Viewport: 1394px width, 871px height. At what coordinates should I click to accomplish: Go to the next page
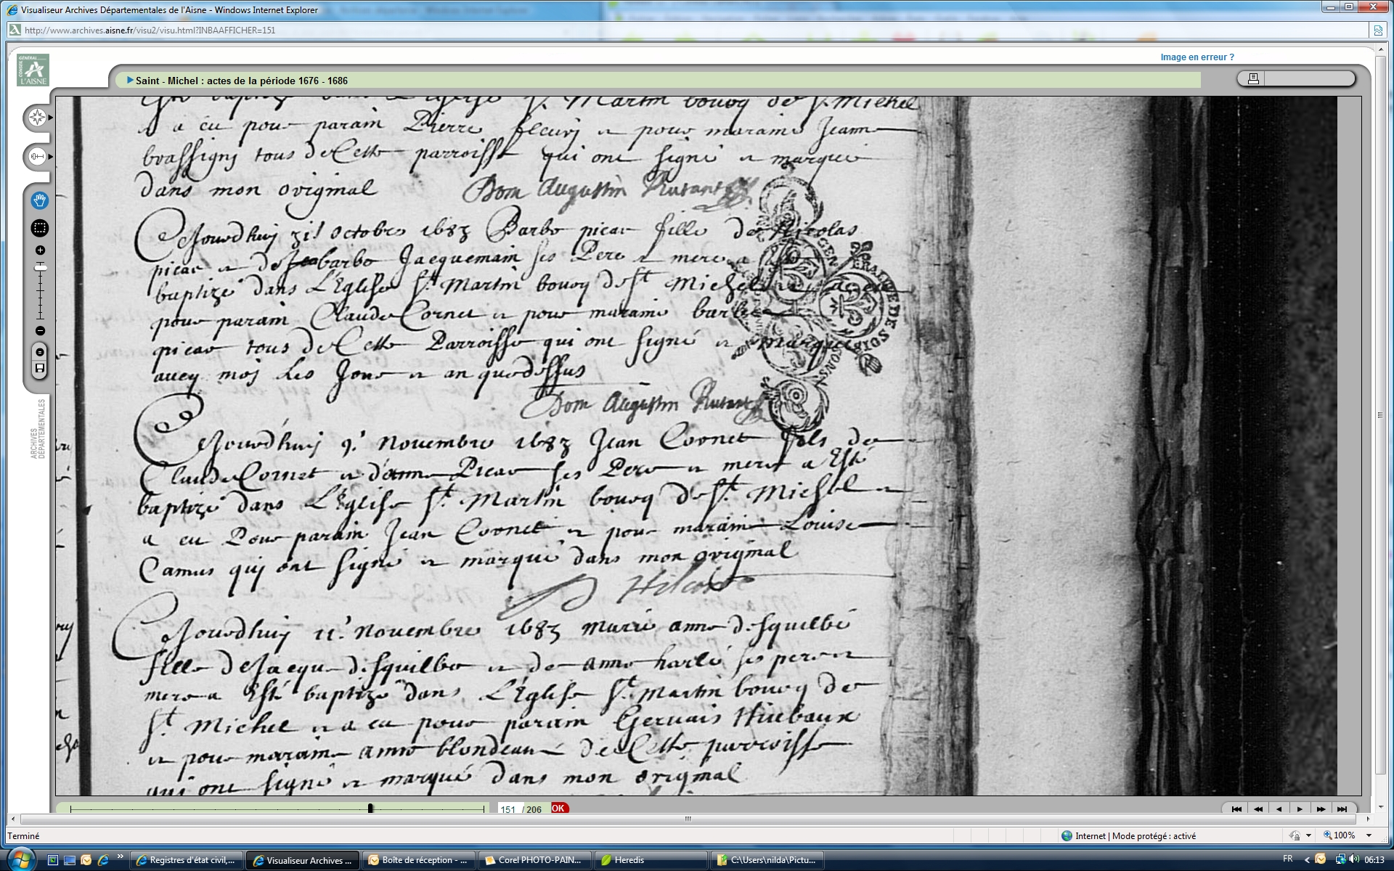coord(1300,809)
